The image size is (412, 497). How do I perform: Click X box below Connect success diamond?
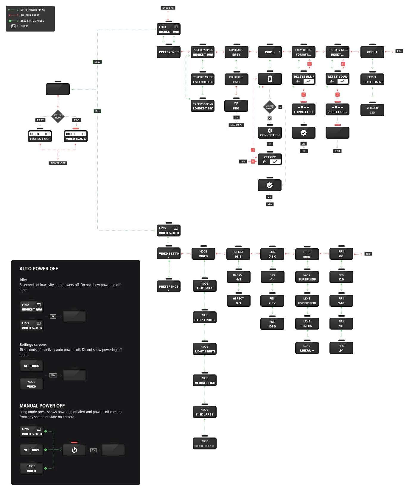tap(270, 118)
